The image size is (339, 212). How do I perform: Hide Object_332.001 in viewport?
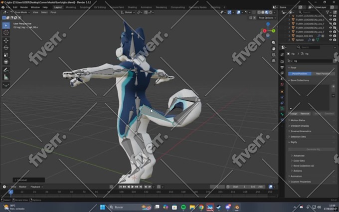pos(331,36)
